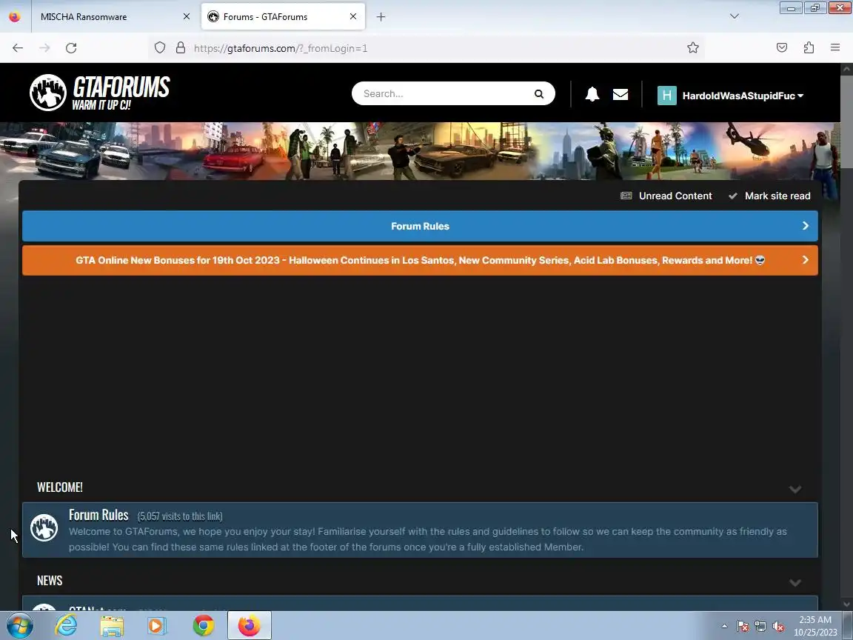
Task: Go back with the browser back arrow
Action: [x=18, y=48]
